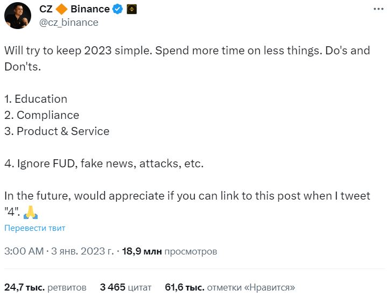
Task: Click the CZ display name
Action: tap(46, 9)
